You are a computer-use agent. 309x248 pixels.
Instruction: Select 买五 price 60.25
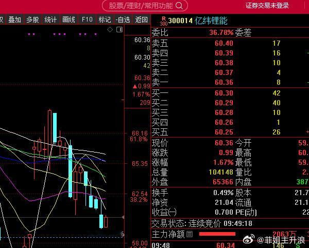pyautogui.click(x=224, y=132)
